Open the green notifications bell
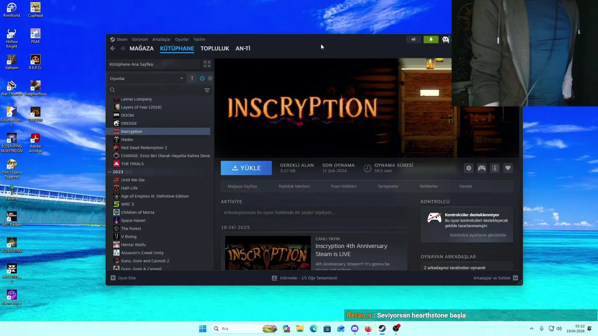 pos(431,40)
